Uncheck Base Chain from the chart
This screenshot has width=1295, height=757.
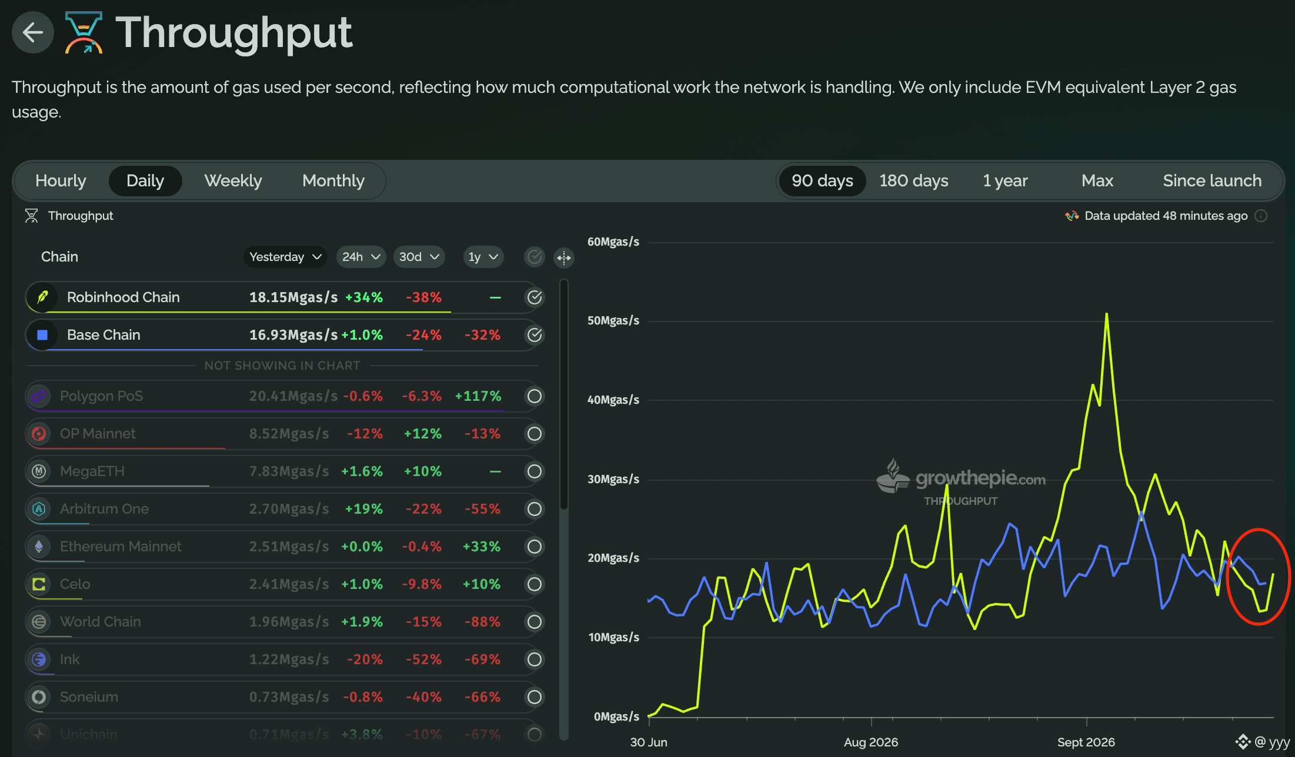(x=535, y=335)
